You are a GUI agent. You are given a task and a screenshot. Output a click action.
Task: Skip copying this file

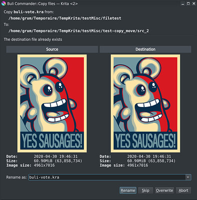[145, 190]
